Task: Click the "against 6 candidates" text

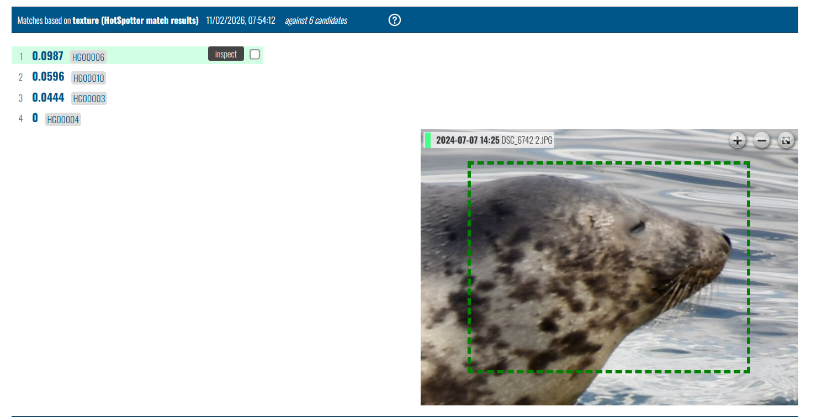Action: tap(316, 20)
